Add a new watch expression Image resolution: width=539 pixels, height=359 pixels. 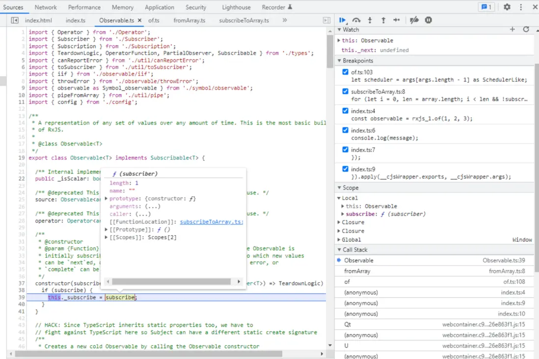(512, 29)
